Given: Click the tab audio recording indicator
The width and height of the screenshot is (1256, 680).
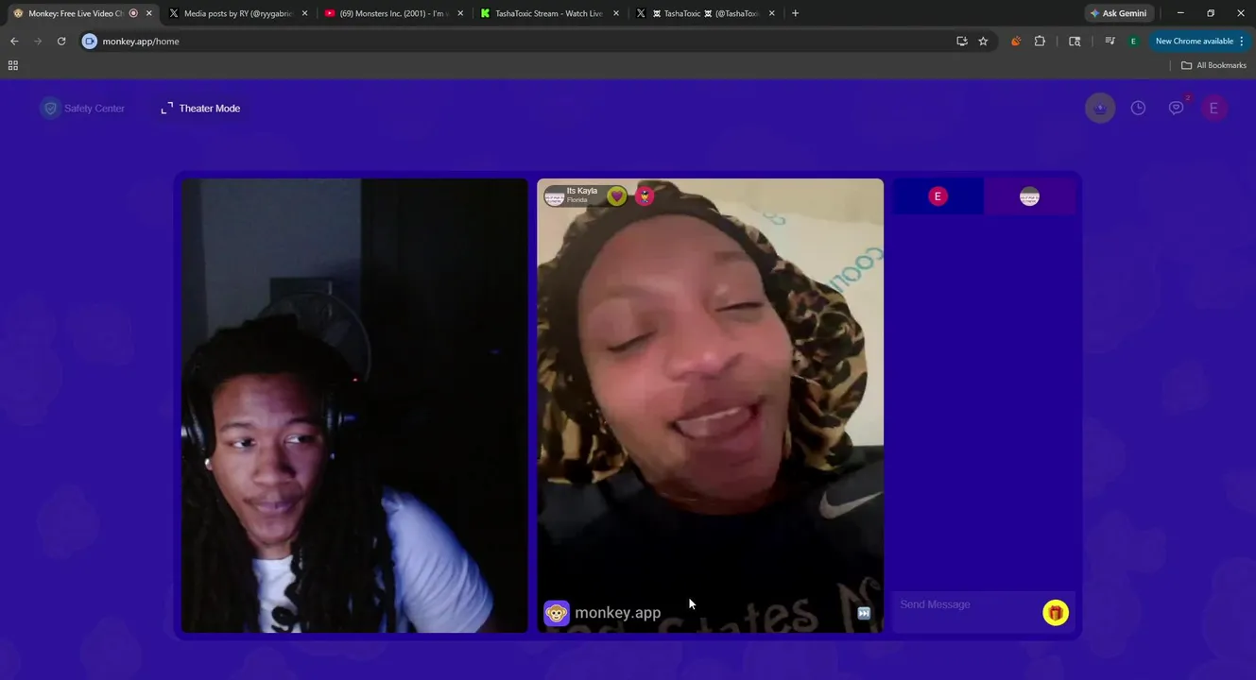Looking at the screenshot, I should click(x=133, y=13).
